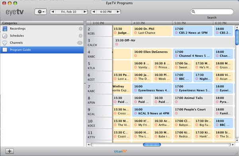
Task: Select channel 9 KCAL row header
Action: [99, 112]
